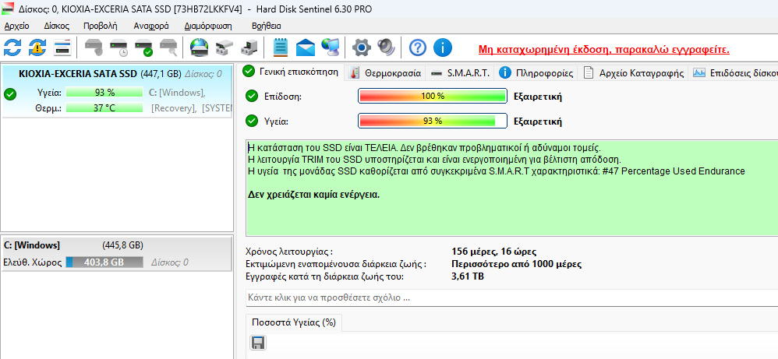Screen dimensions: 778x359
Task: Click the red unregistered version link
Action: coord(604,50)
